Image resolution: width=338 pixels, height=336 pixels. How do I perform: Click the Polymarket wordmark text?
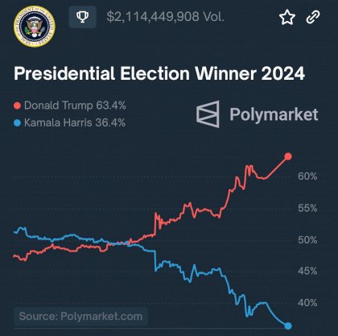(x=274, y=114)
